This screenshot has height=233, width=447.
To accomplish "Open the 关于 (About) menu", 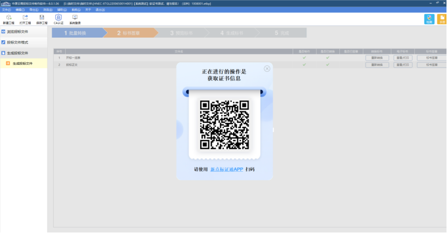I will (88, 10).
